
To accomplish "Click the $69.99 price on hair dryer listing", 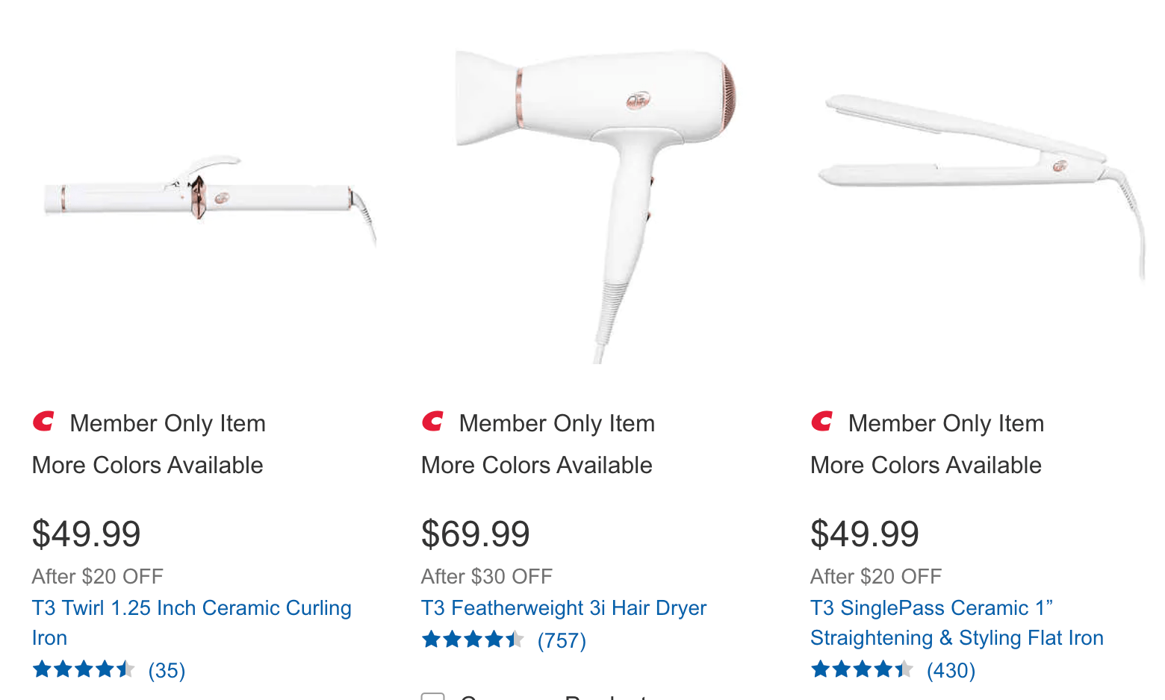I will pyautogui.click(x=475, y=534).
